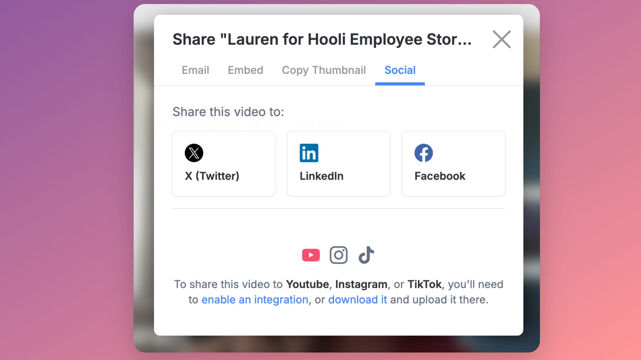
Task: Click the black X (Twitter) logo icon
Action: 194,153
